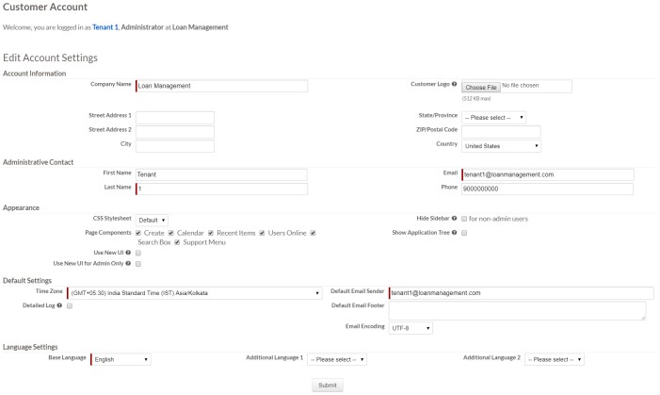The width and height of the screenshot is (660, 395).
Task: Submit the account settings form
Action: click(x=328, y=386)
